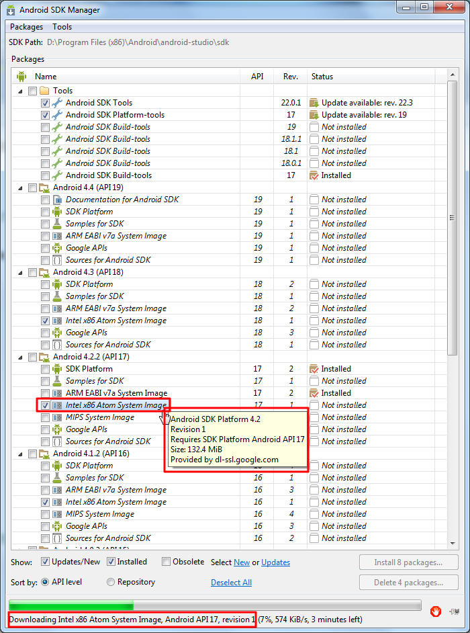This screenshot has width=470, height=633.
Task: Check the Tools group checkbox
Action: click(32, 91)
